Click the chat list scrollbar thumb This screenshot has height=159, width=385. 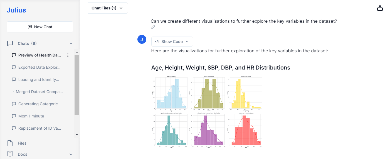tap(77, 84)
